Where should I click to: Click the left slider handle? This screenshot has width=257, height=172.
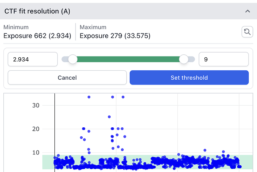pos(73,59)
